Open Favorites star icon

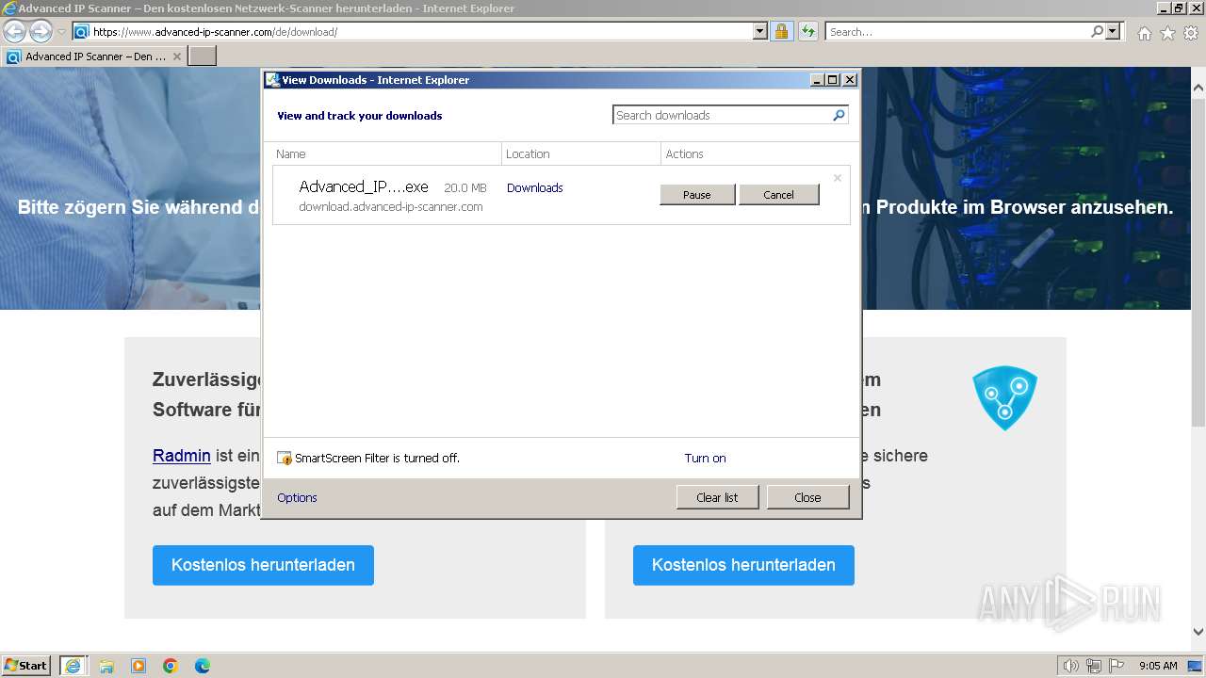1167,33
